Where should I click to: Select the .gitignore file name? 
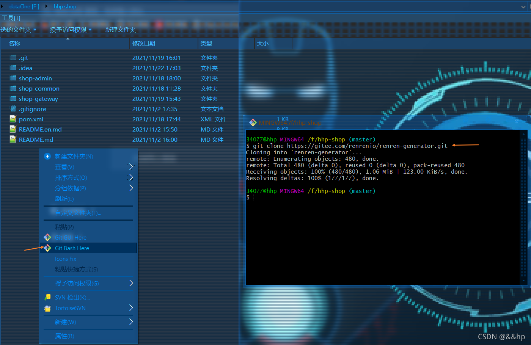tap(32, 109)
